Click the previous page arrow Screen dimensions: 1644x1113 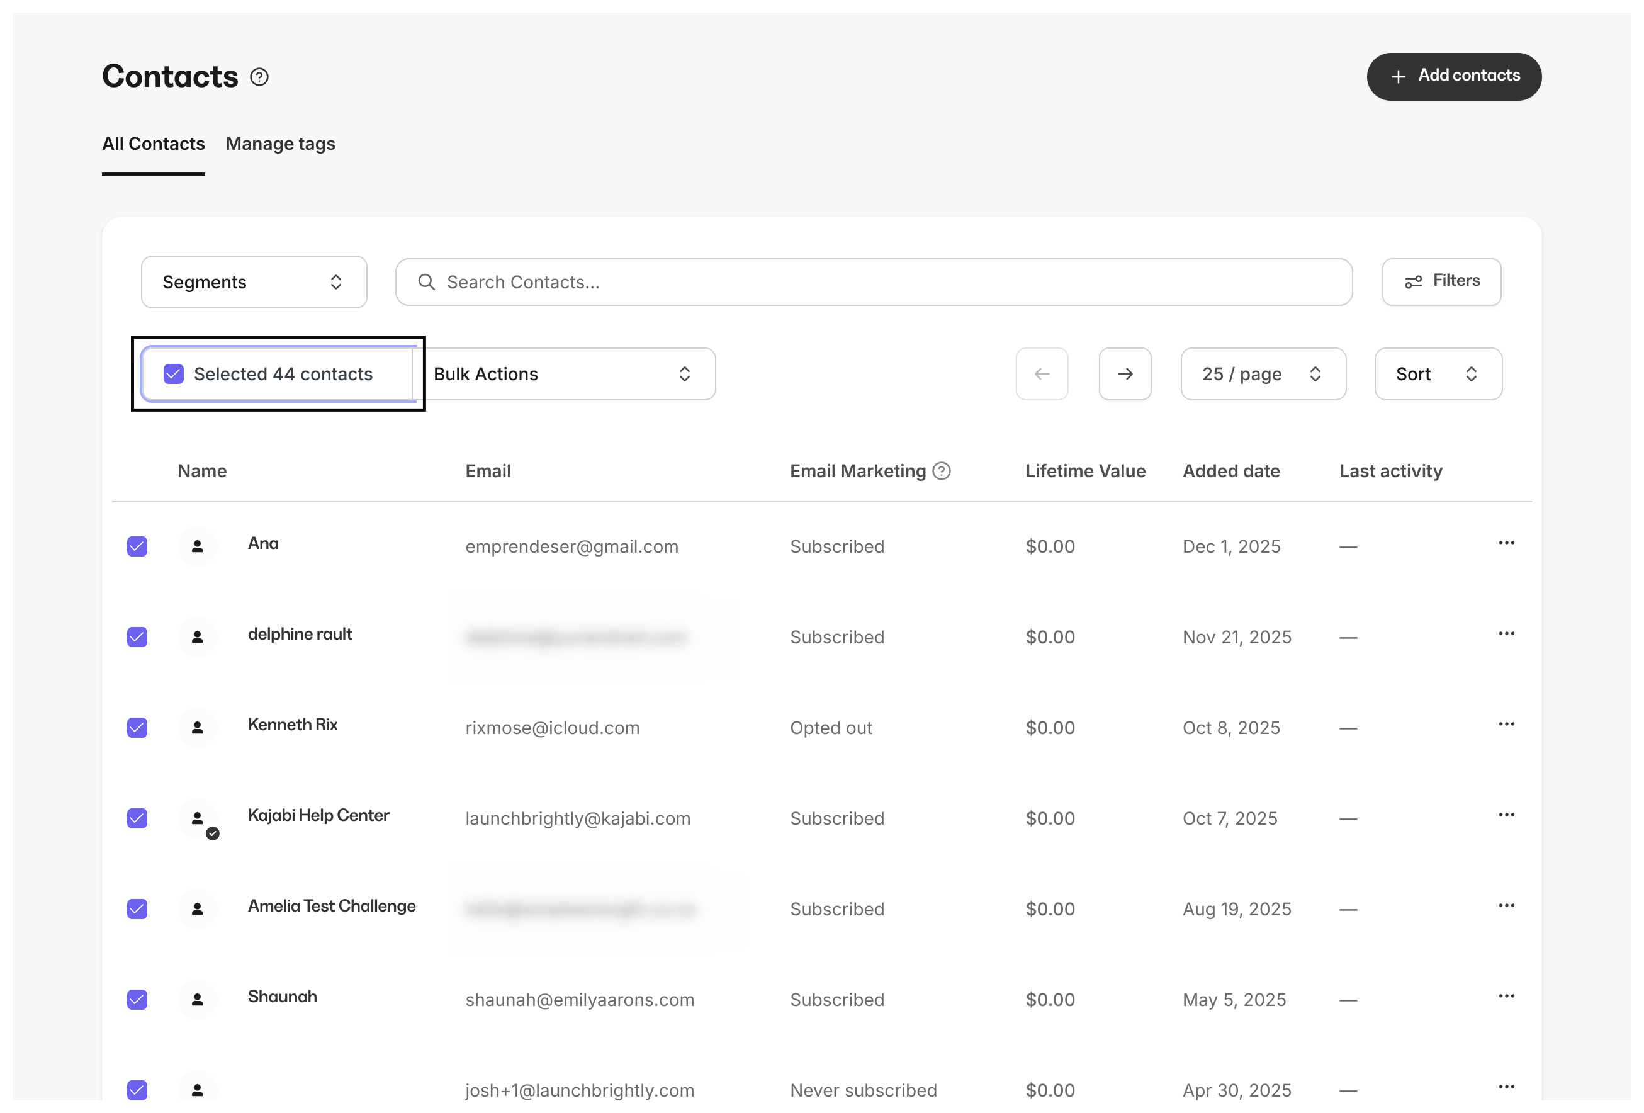coord(1042,373)
